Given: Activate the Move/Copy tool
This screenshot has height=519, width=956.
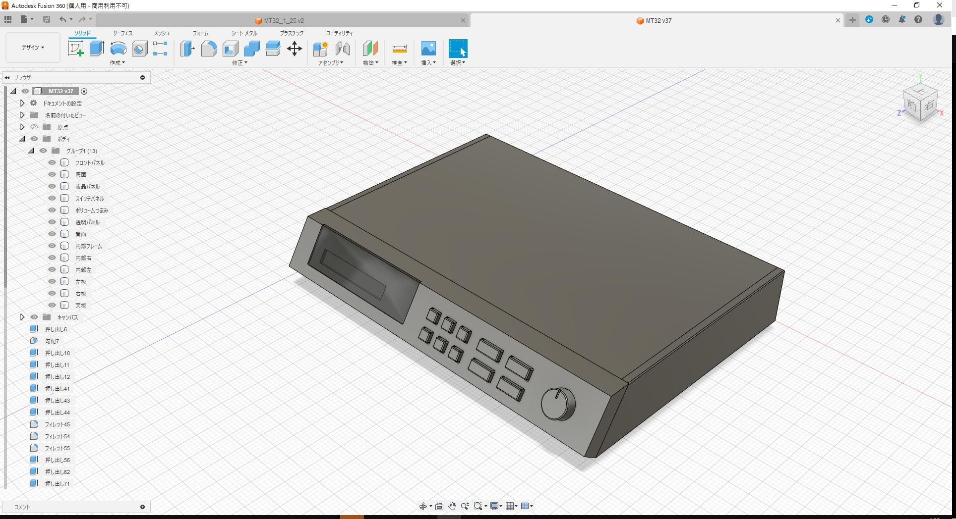Looking at the screenshot, I should point(295,48).
